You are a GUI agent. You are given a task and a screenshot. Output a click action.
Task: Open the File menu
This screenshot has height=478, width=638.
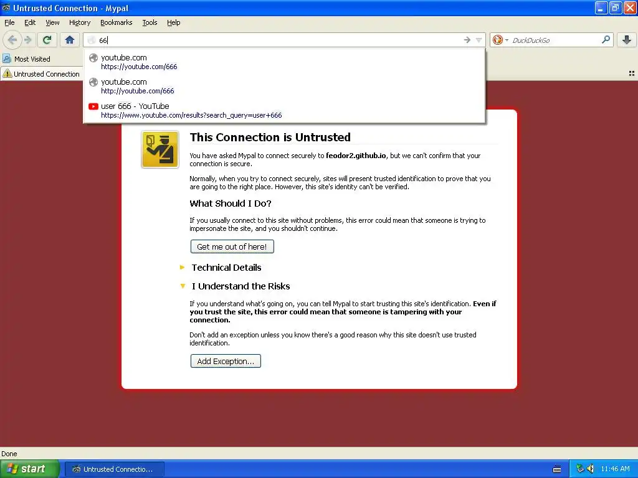[x=9, y=22]
